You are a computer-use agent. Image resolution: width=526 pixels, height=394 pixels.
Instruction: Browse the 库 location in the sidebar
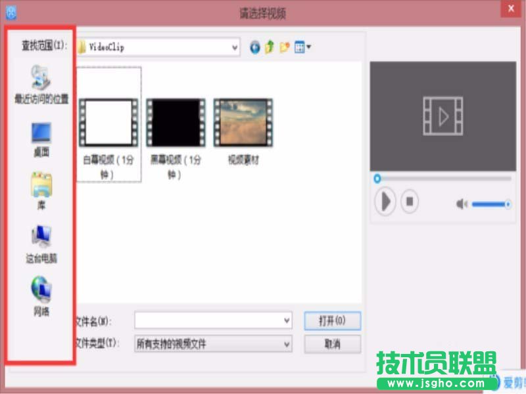41,186
